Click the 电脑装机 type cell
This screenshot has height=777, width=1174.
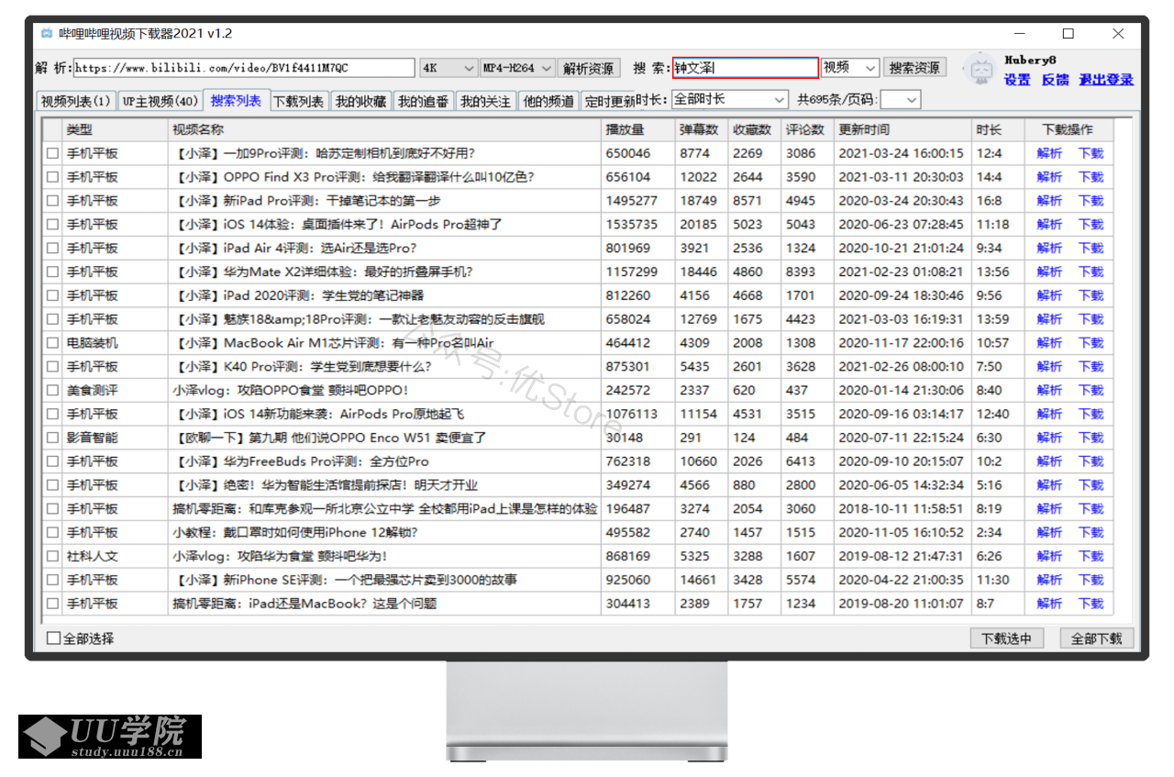click(x=93, y=343)
